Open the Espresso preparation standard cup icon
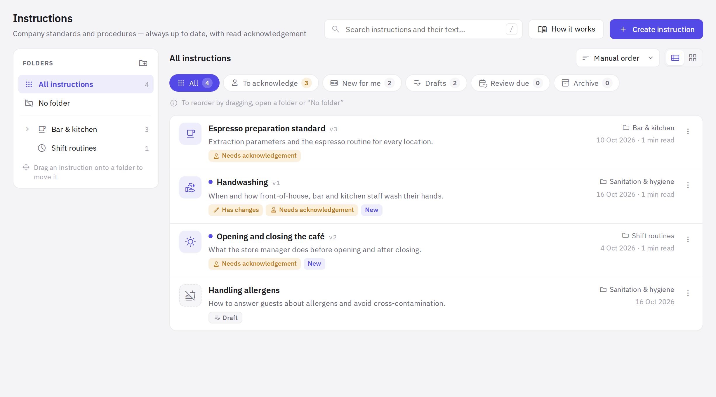716x397 pixels. pyautogui.click(x=190, y=134)
